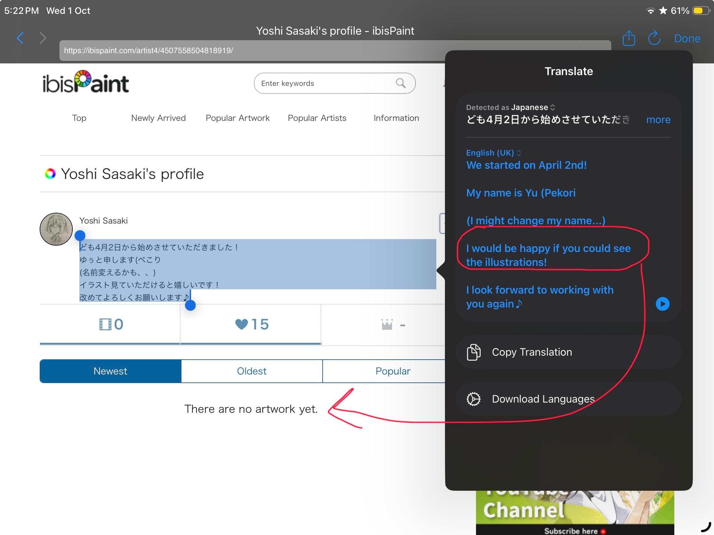Tap the browser back arrow
The width and height of the screenshot is (714, 535).
pyautogui.click(x=20, y=38)
